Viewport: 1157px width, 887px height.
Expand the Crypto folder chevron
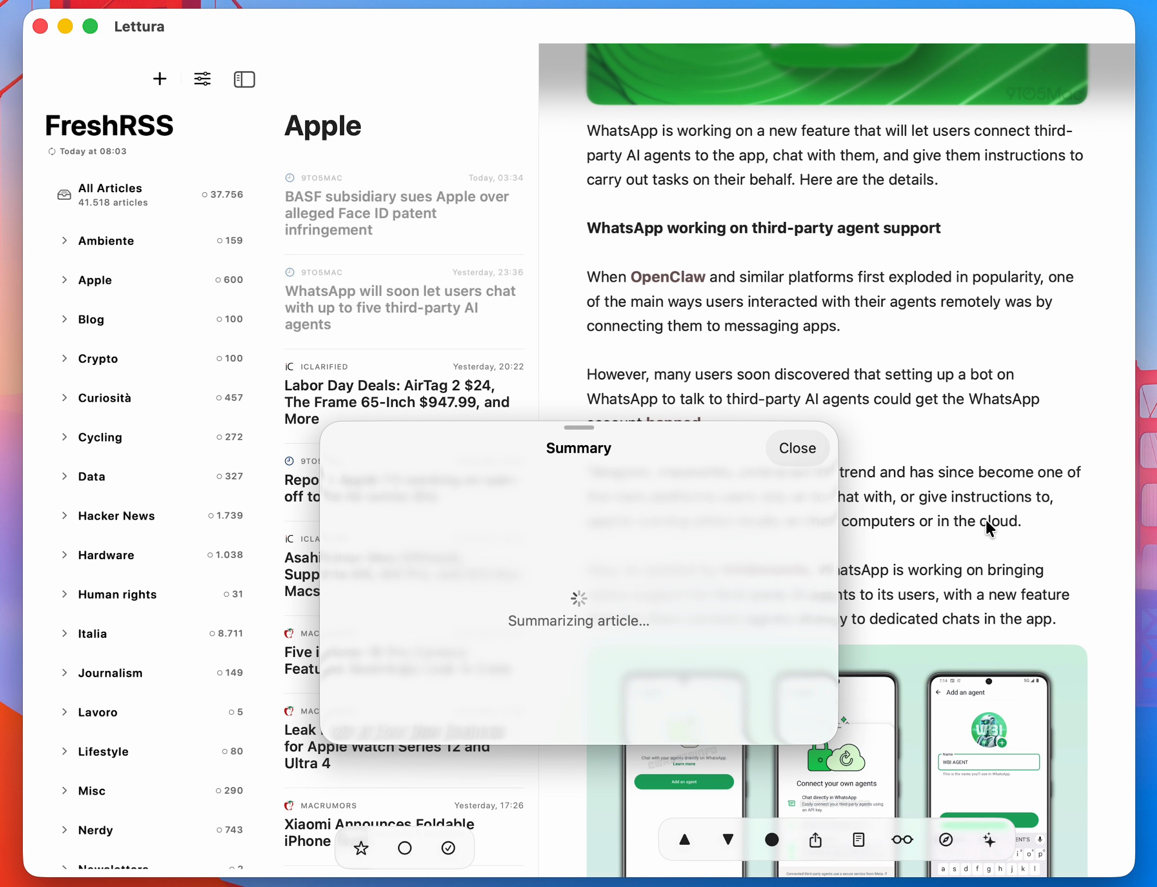[x=65, y=358]
